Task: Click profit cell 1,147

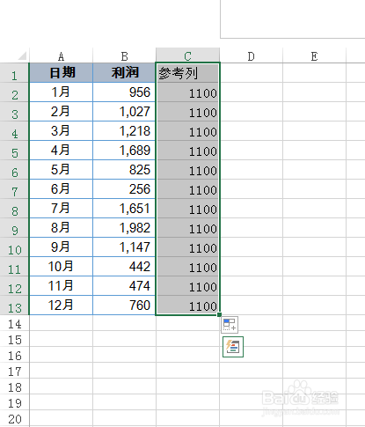Action: pyautogui.click(x=124, y=247)
